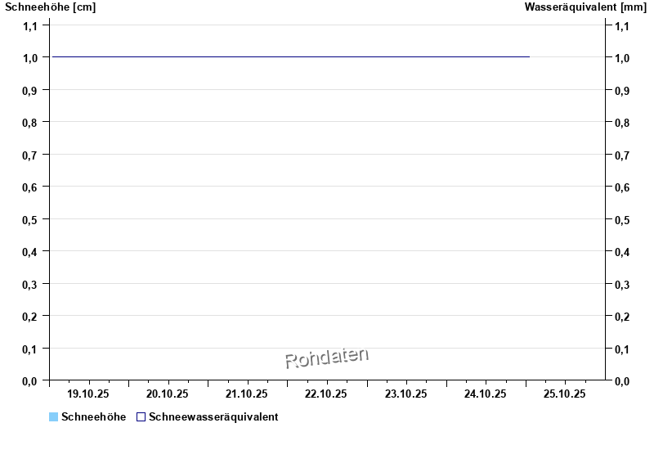Click the 0,5 label on the Schneehöhe axis
Screen dimensions: 654x450
(30, 219)
